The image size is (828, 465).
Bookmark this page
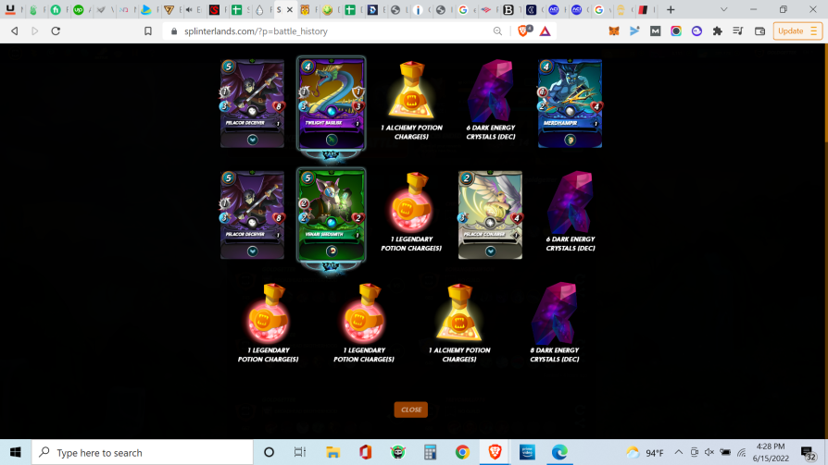click(x=148, y=31)
